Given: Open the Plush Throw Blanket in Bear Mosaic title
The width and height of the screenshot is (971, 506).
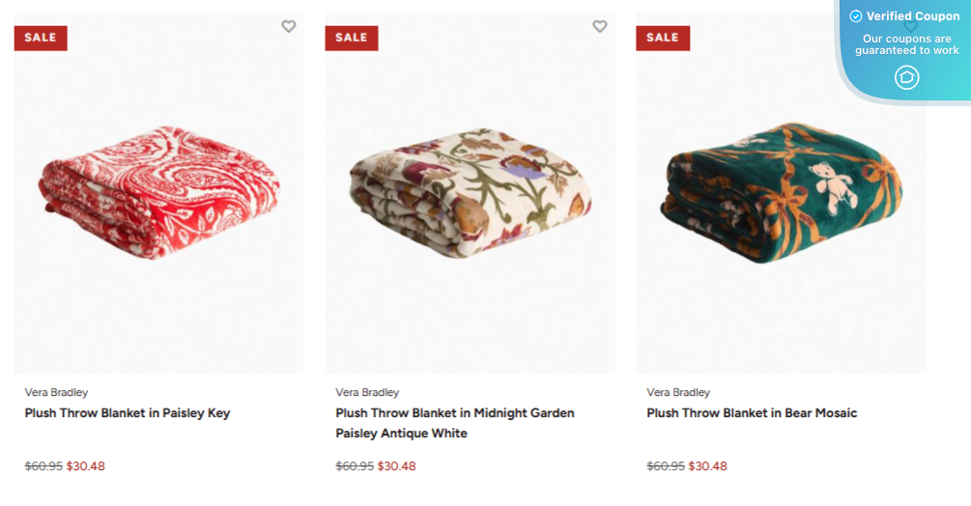Looking at the screenshot, I should click(752, 413).
